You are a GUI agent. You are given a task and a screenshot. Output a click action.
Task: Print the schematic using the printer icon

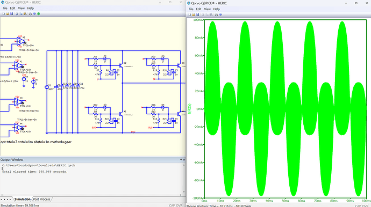point(30,14)
